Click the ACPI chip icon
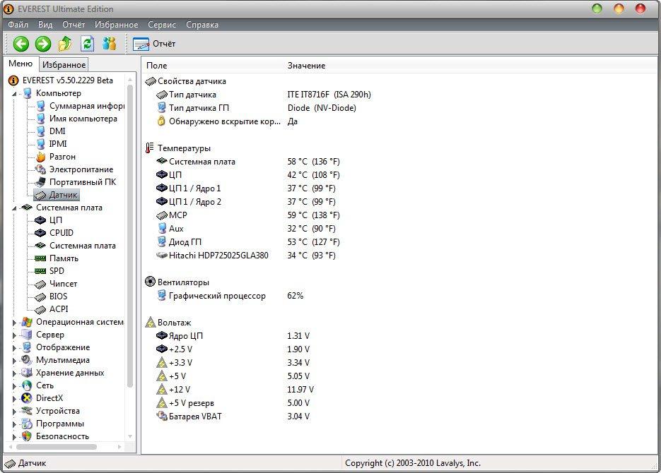This screenshot has height=473, width=661. pos(40,310)
